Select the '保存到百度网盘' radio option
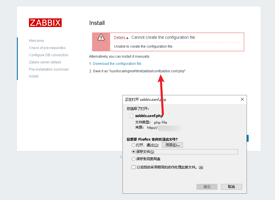The height and width of the screenshot is (200, 275). coord(133,159)
